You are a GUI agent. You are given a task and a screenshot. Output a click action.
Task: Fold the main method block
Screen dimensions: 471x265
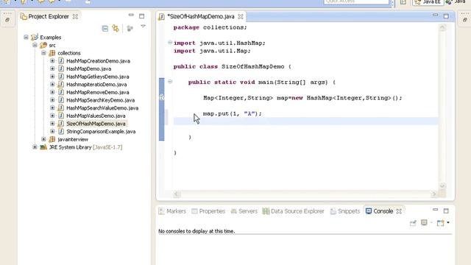[170, 82]
